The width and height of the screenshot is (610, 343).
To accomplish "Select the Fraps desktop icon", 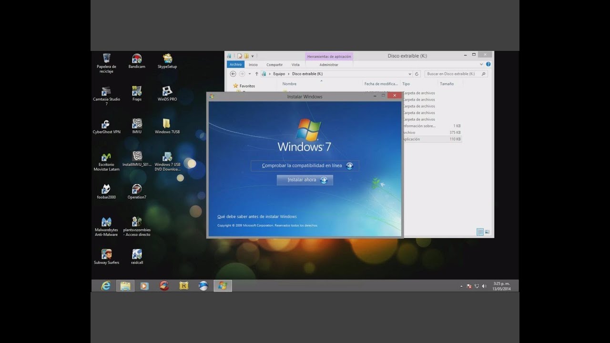I will (137, 94).
